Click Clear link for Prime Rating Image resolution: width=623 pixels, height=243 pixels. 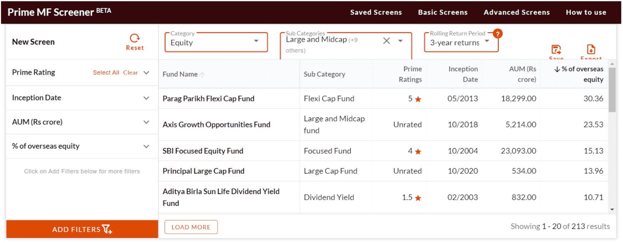pos(131,72)
